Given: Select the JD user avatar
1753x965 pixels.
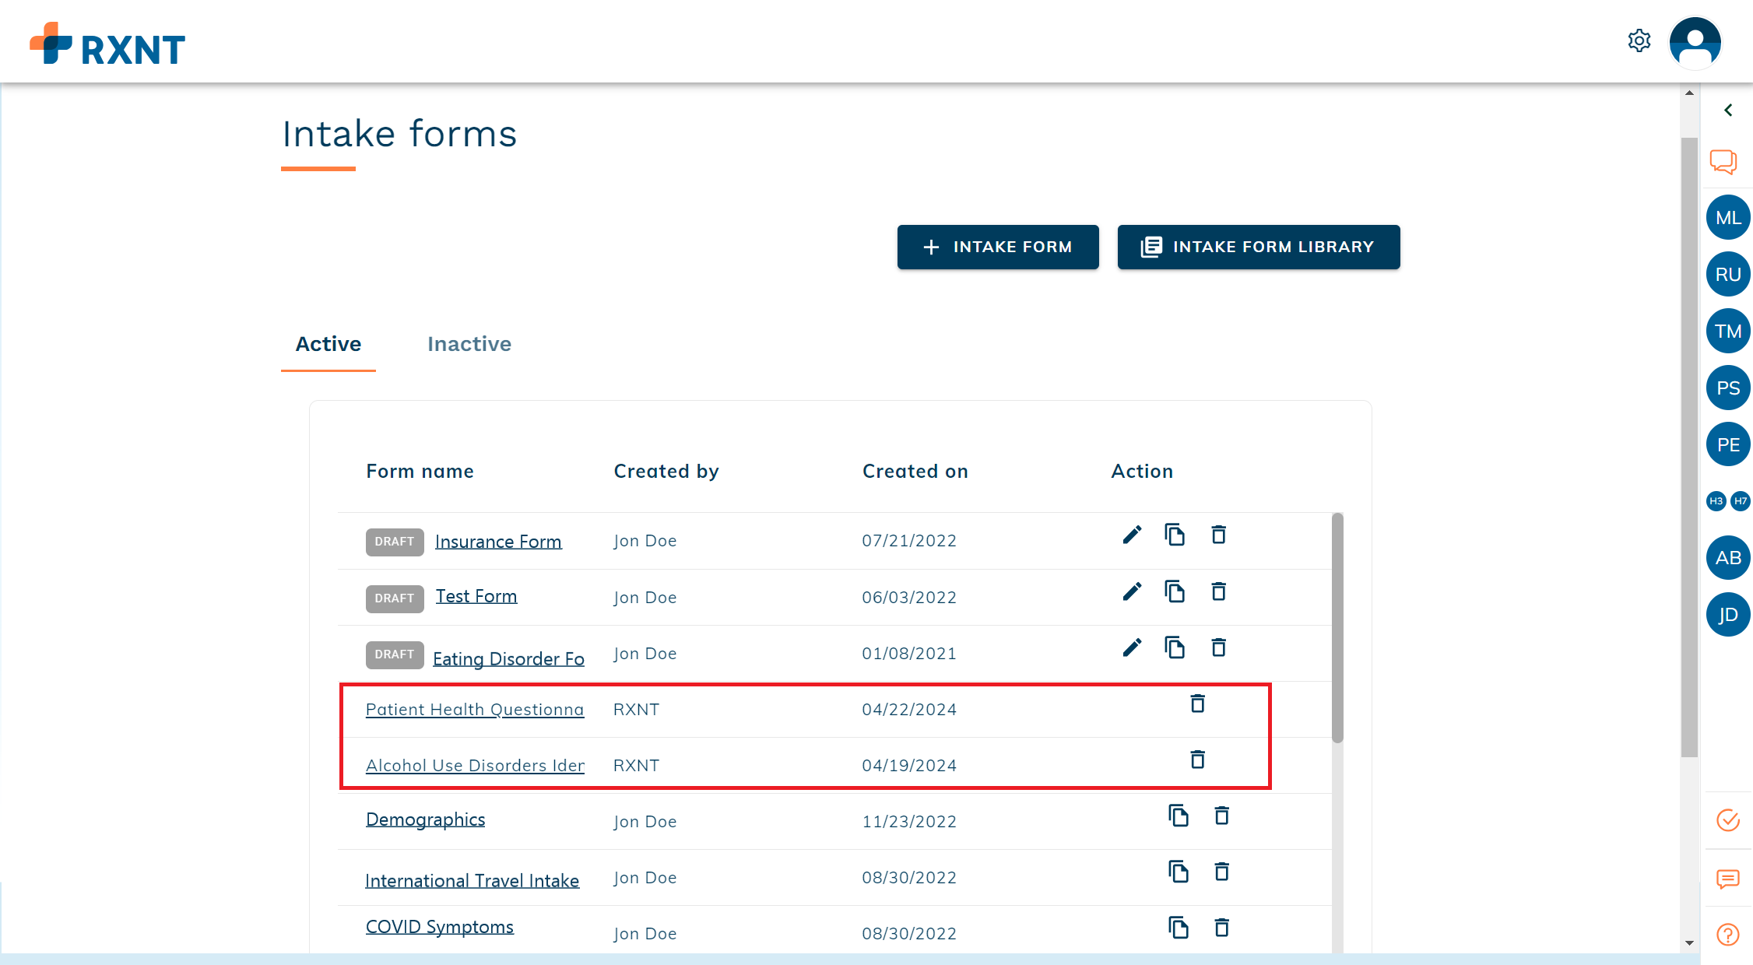Looking at the screenshot, I should (1728, 614).
